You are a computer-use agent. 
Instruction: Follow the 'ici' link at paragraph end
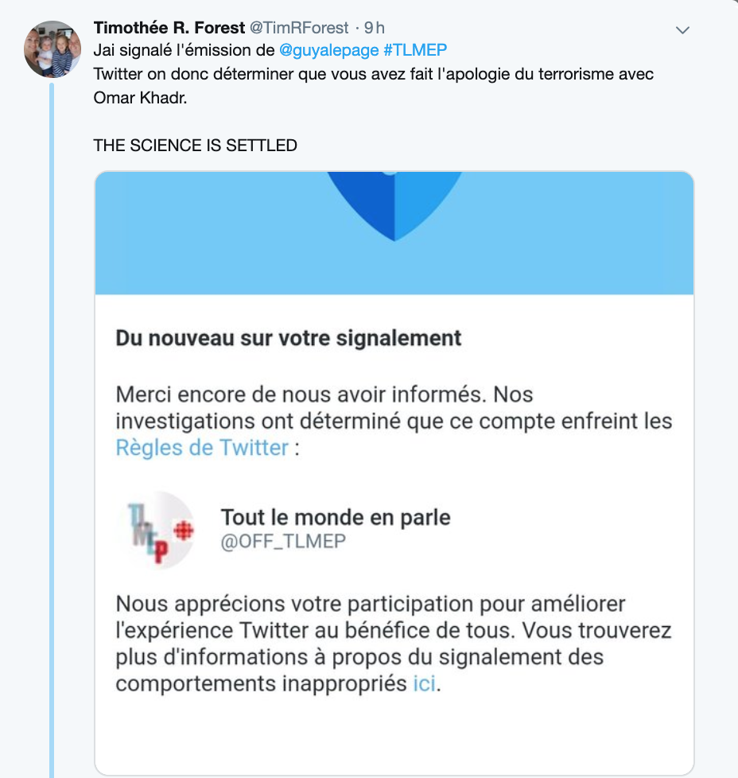click(425, 683)
